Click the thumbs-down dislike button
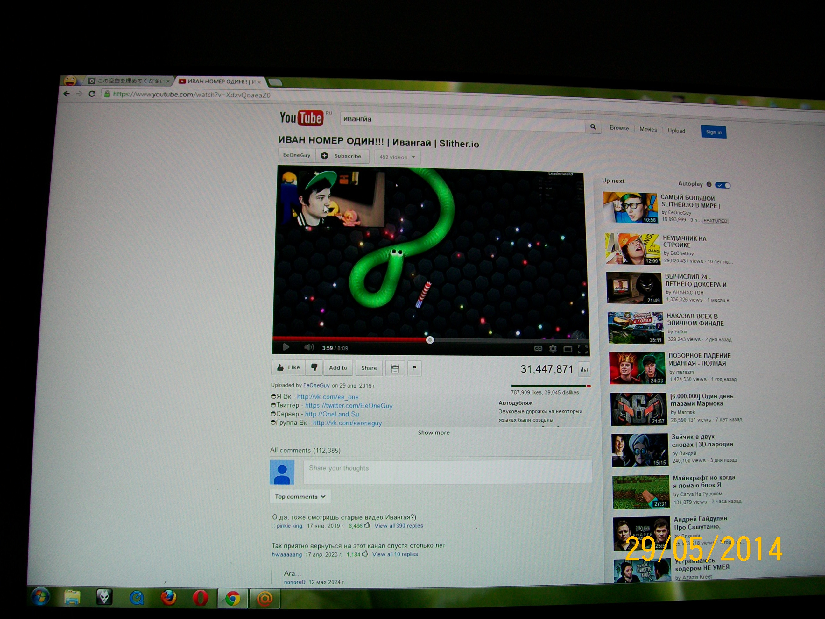 314,367
